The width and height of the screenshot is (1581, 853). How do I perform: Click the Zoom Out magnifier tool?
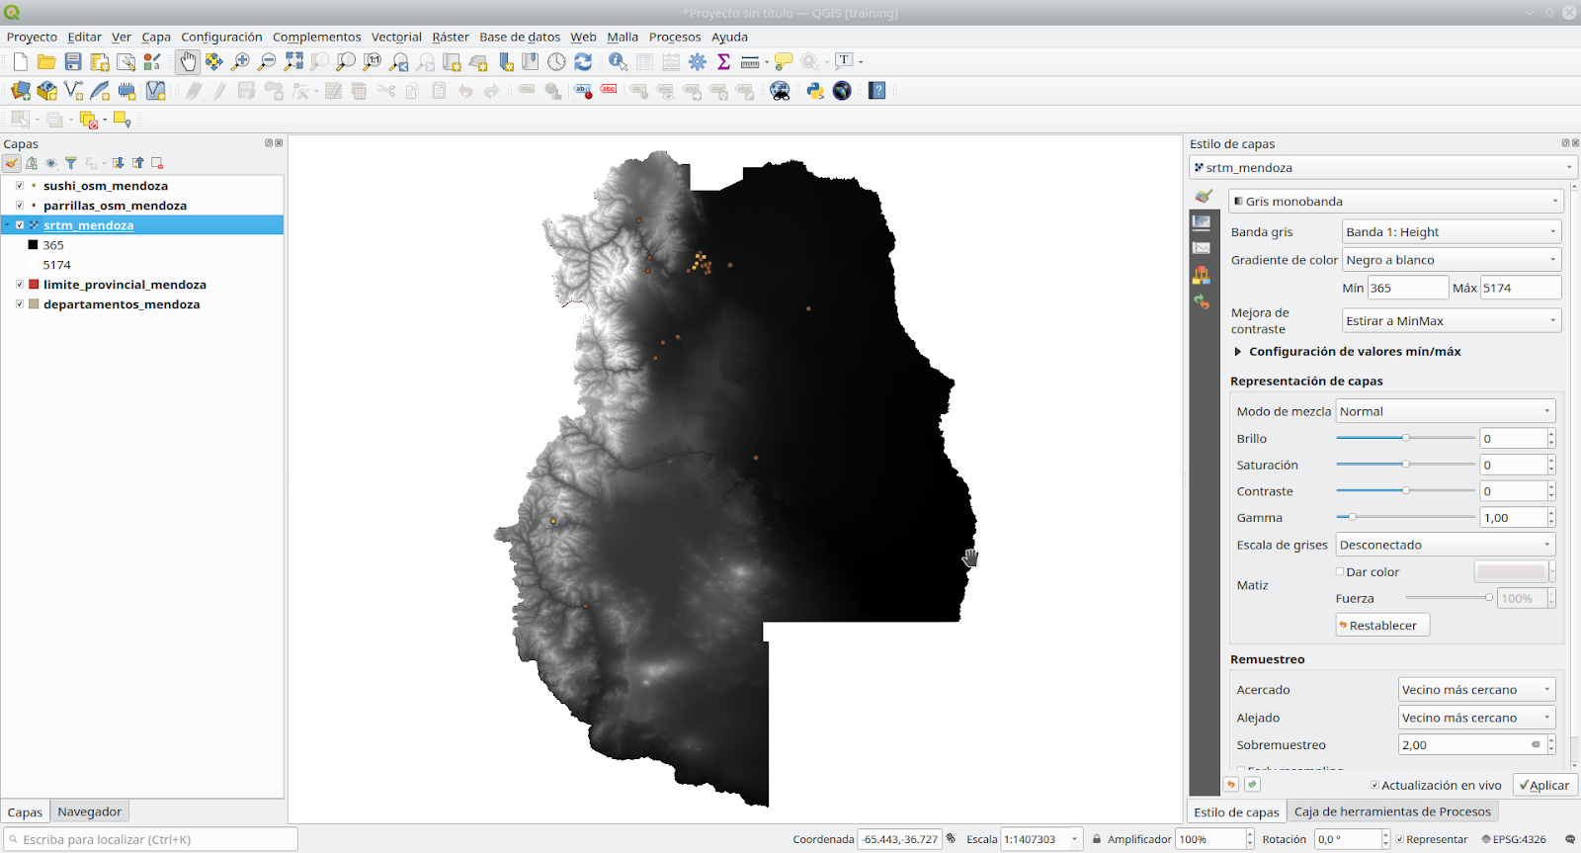pyautogui.click(x=267, y=61)
